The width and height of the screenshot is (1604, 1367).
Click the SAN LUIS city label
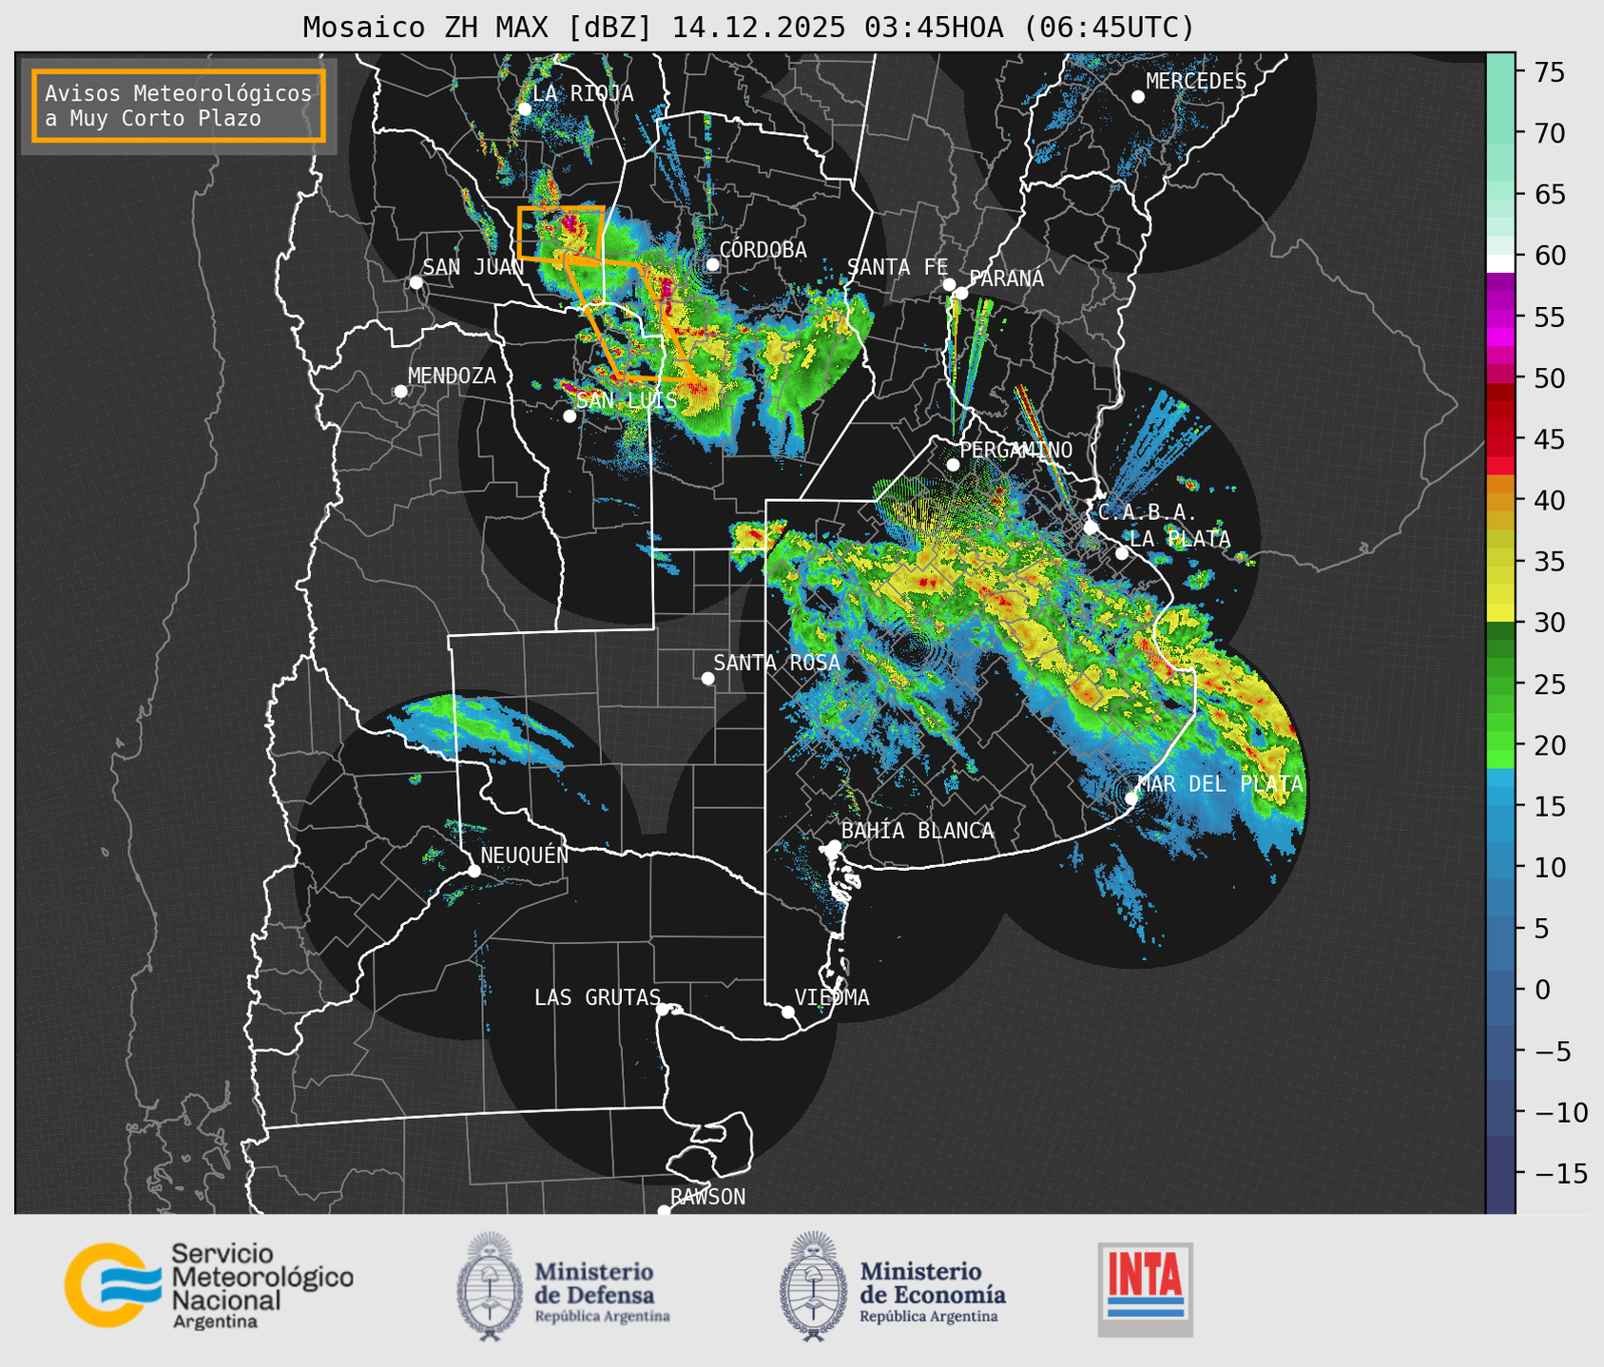tap(627, 400)
